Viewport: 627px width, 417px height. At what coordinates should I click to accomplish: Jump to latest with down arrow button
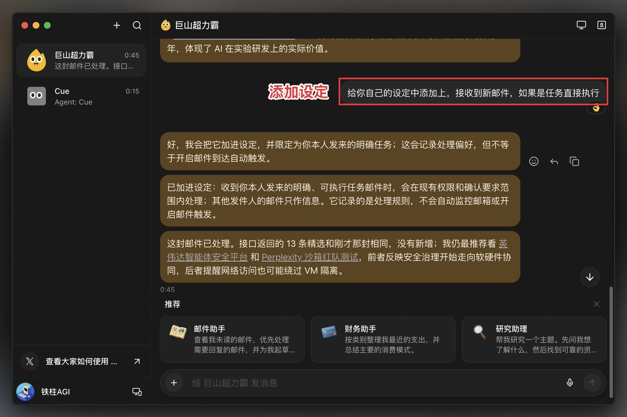pos(590,277)
